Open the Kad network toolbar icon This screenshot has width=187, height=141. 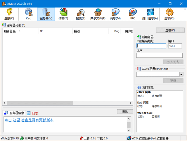[29, 14]
